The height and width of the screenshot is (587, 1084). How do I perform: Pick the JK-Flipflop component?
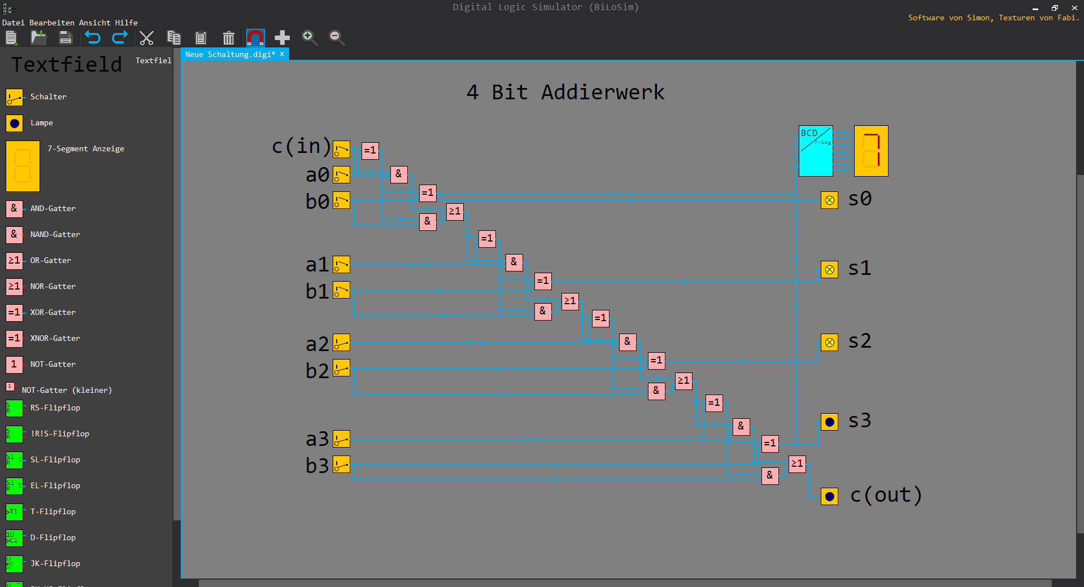click(x=43, y=563)
